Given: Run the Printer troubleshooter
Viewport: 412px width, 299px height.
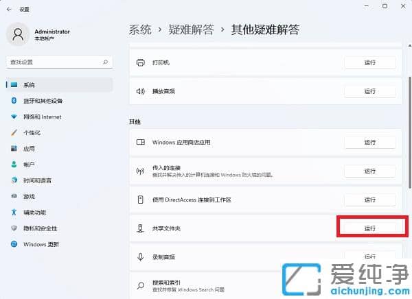Looking at the screenshot, I should pyautogui.click(x=369, y=62).
